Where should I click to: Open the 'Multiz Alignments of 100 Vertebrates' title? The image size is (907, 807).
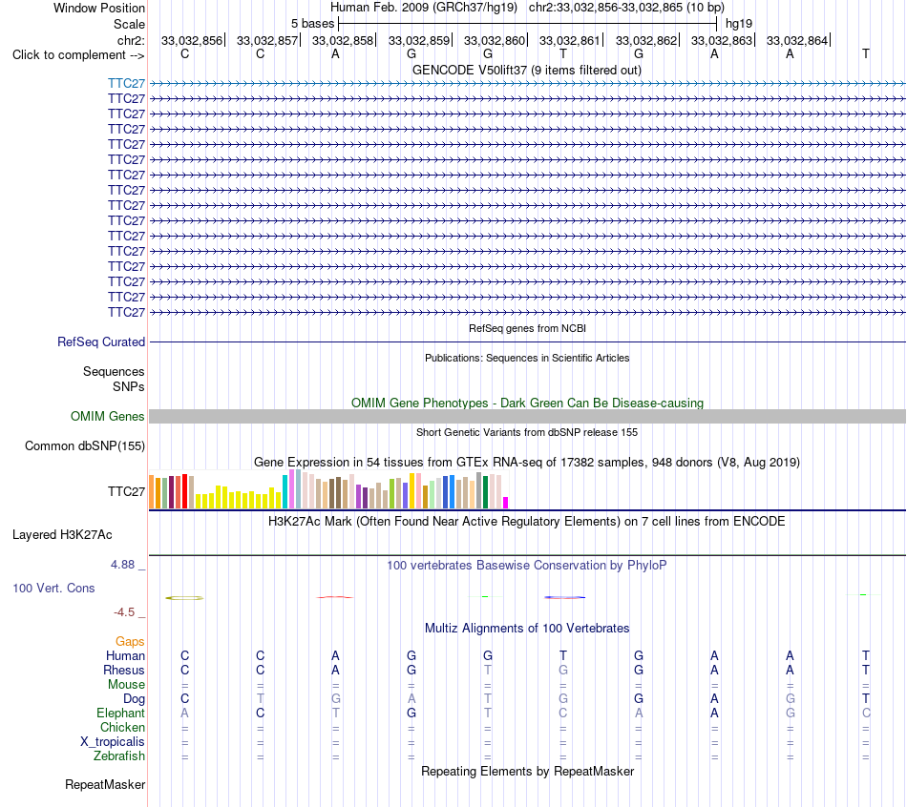coord(527,629)
